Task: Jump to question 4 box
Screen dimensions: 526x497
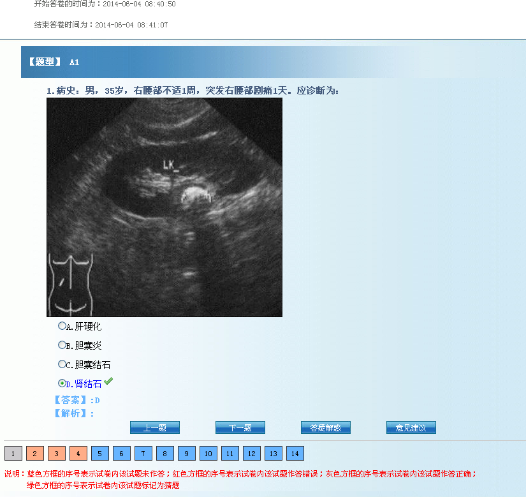Action: coord(78,454)
